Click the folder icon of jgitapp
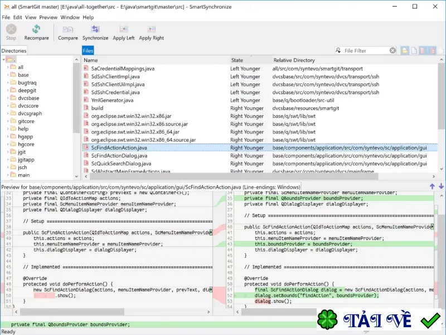The width and height of the screenshot is (446, 335). pos(13,160)
